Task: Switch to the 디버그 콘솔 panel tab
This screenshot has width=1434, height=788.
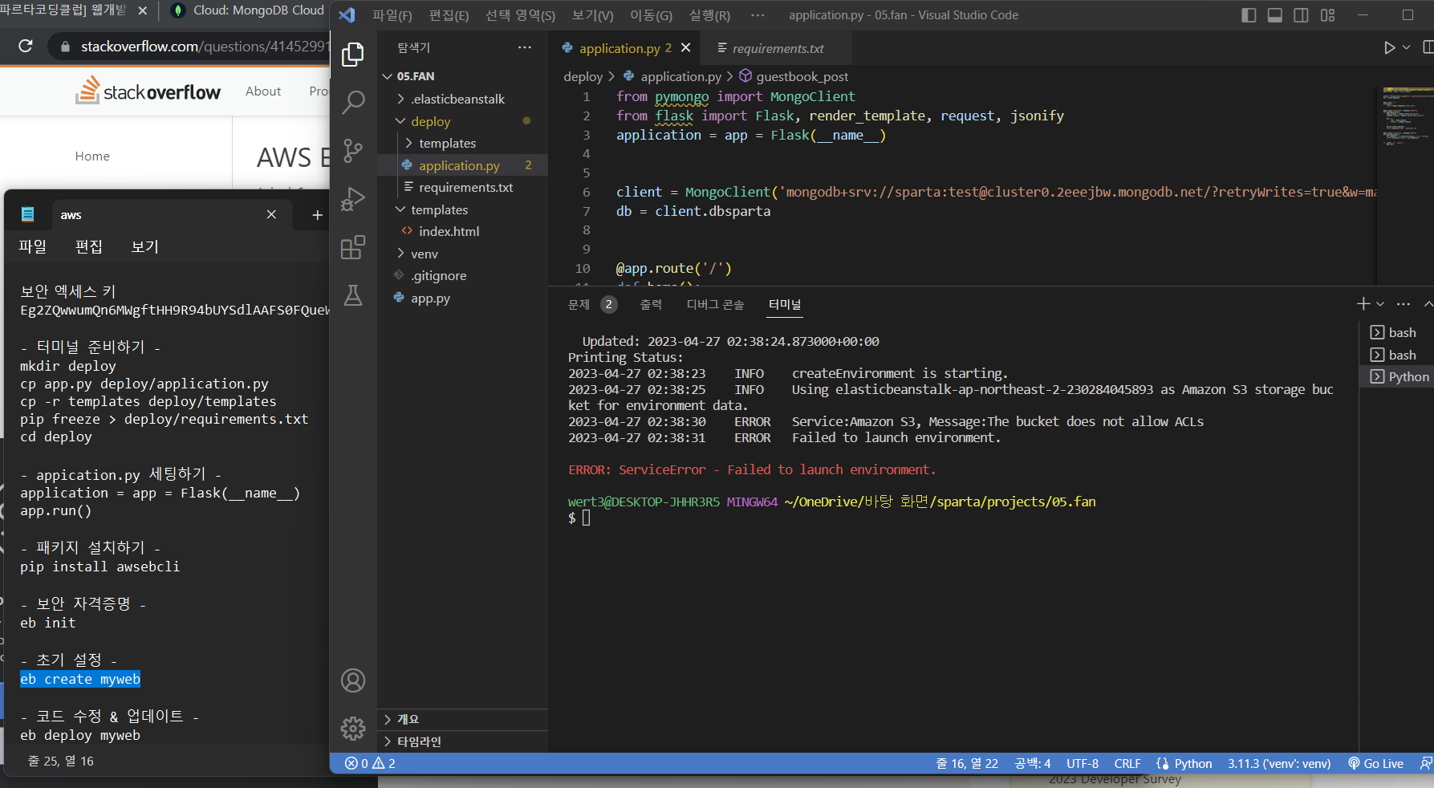Action: (x=715, y=304)
